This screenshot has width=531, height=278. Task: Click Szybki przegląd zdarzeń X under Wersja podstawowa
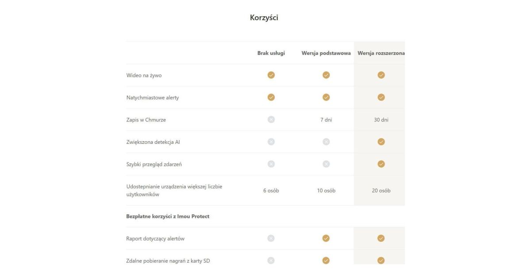tap(326, 164)
